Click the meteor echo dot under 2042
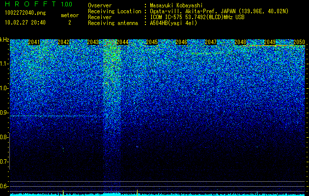Image resolution: width=309 pixels, height=196 pixels. [x=63, y=149]
